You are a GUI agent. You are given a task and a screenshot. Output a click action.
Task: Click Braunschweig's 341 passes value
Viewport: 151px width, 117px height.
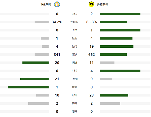[57, 55]
